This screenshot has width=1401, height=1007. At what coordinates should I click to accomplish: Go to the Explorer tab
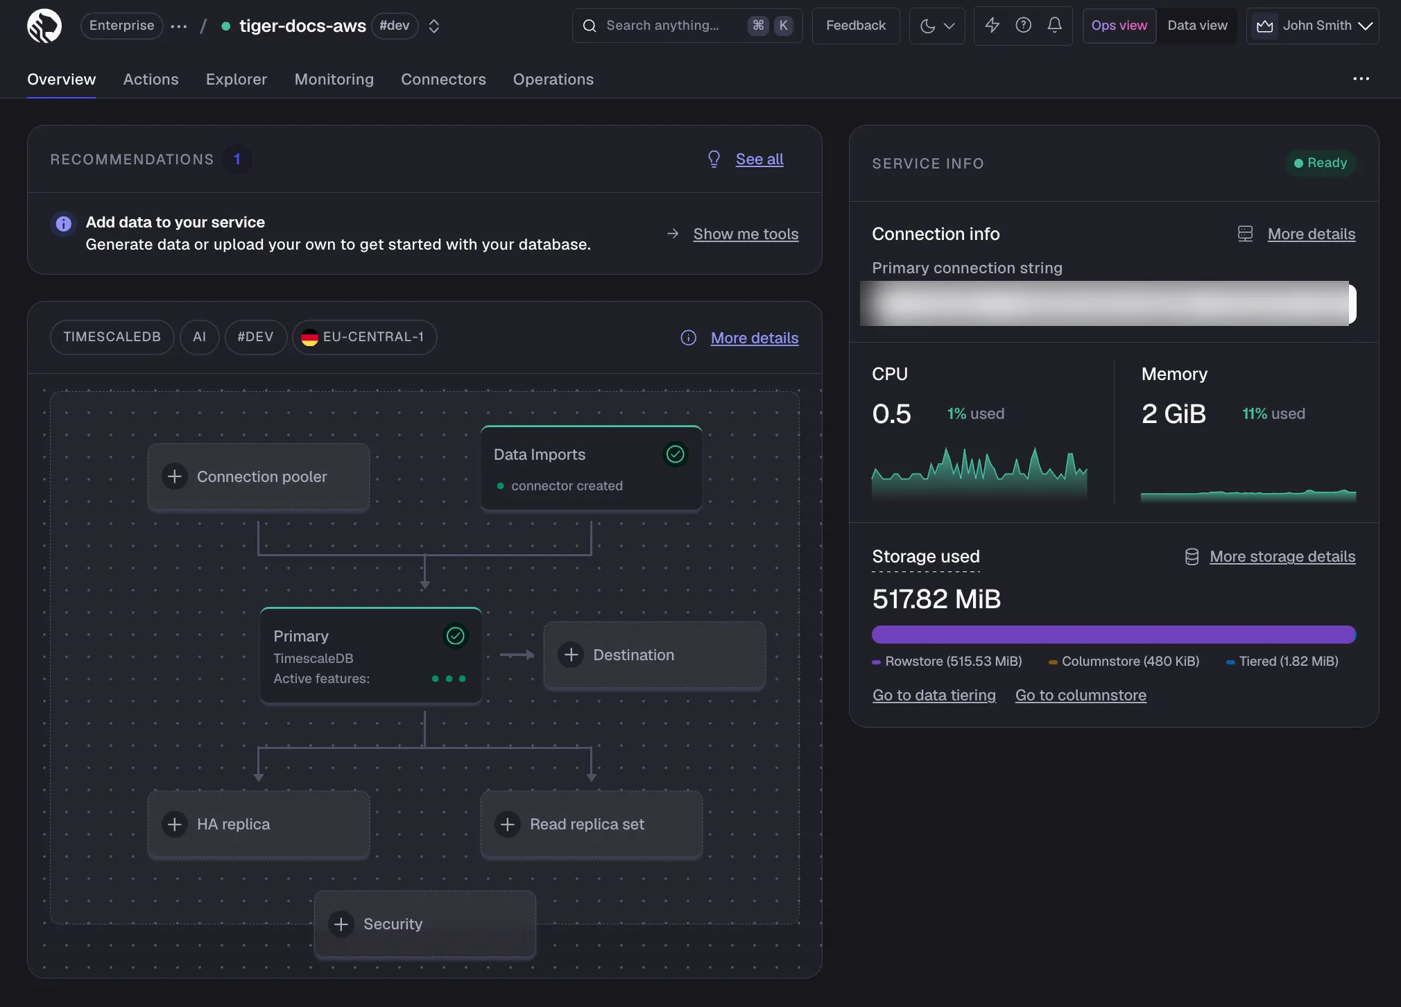[x=237, y=79]
